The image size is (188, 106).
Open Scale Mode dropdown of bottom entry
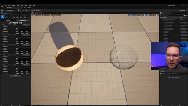pyautogui.click(x=23, y=67)
